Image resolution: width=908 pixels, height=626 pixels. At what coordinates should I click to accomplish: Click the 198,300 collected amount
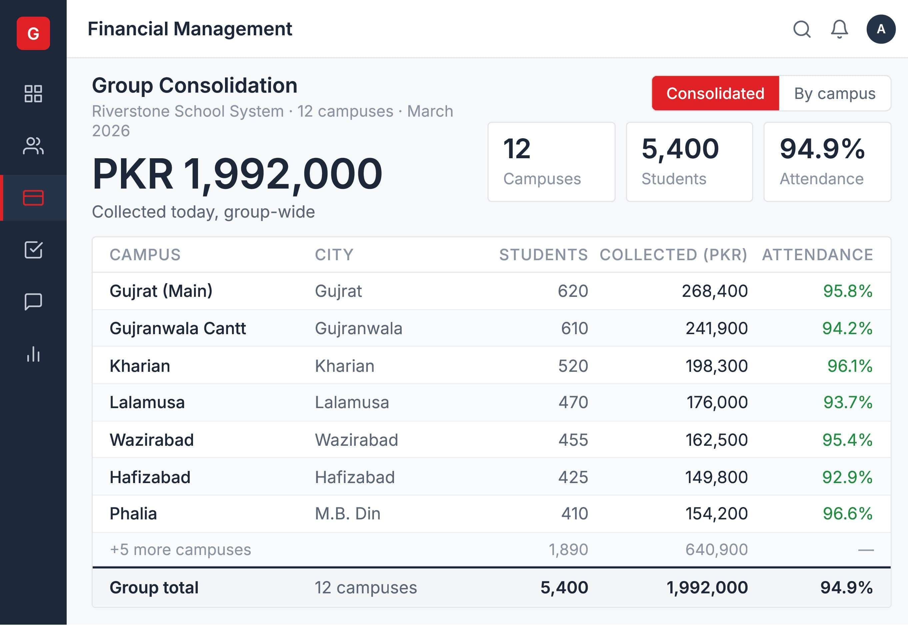tap(717, 366)
